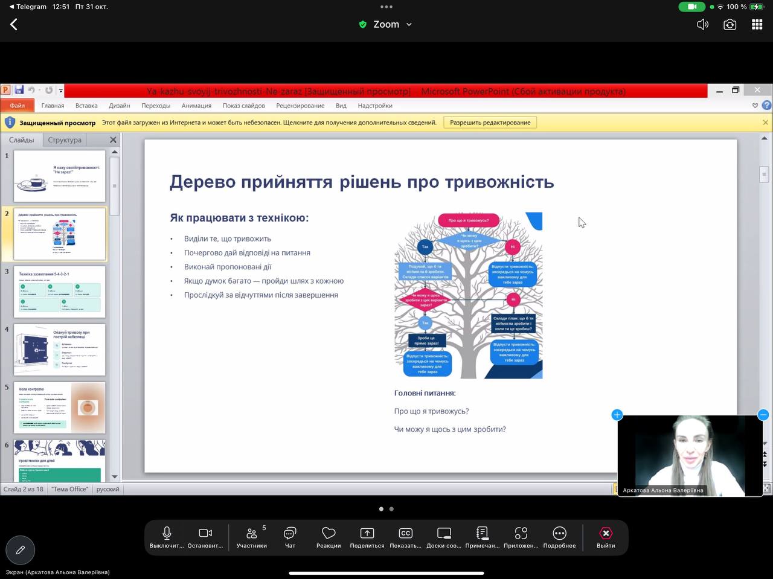773x579 pixels.
Task: Stop video using camera button
Action: tap(205, 534)
